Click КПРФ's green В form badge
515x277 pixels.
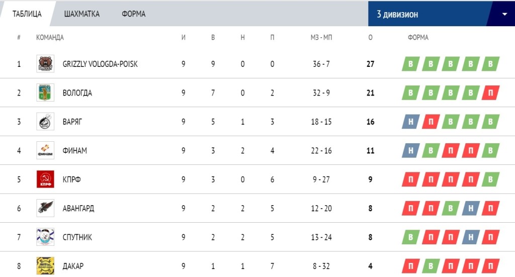[x=490, y=179]
